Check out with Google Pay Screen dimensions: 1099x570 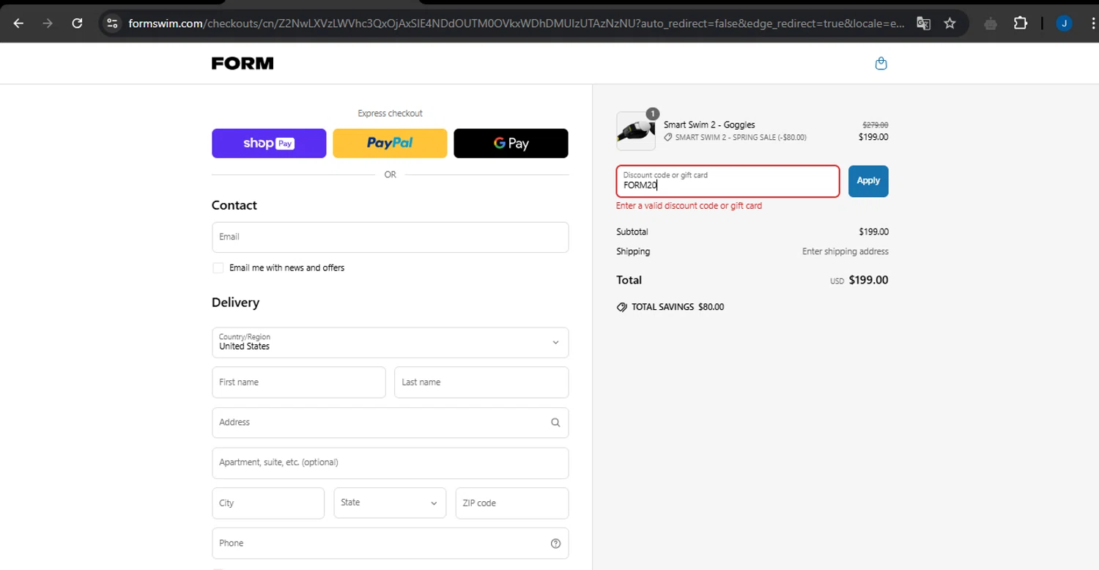coord(511,144)
